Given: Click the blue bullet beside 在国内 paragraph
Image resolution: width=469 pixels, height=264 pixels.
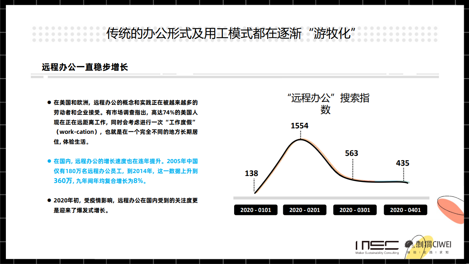Looking at the screenshot, I should pos(49,161).
